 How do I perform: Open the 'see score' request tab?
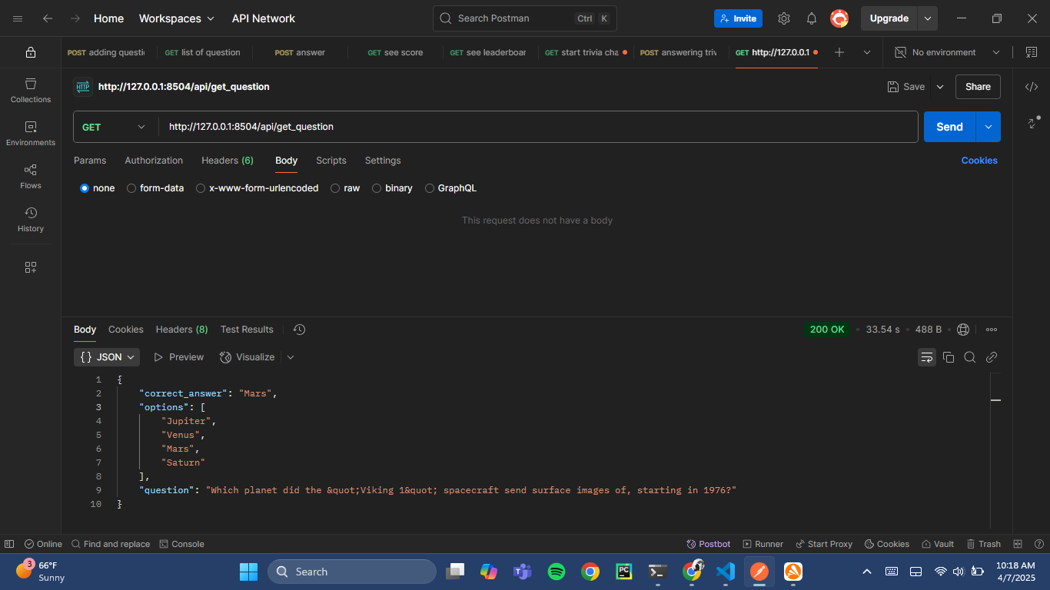[395, 52]
